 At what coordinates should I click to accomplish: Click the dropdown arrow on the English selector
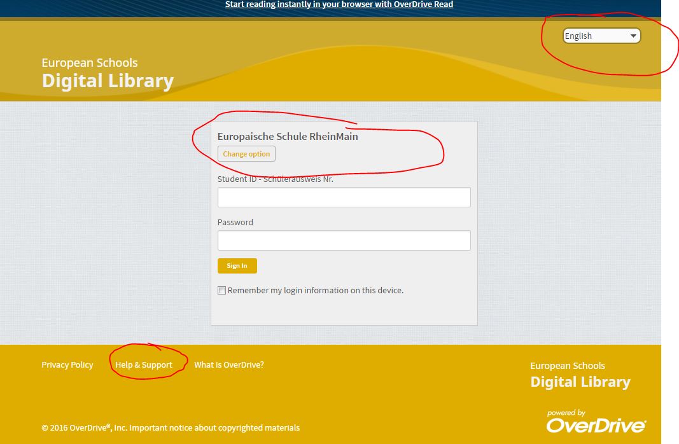point(634,36)
